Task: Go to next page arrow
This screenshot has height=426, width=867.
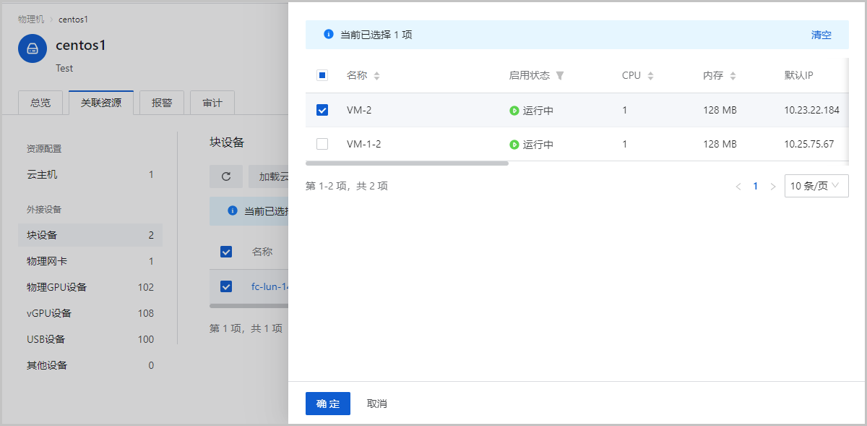Action: click(773, 187)
